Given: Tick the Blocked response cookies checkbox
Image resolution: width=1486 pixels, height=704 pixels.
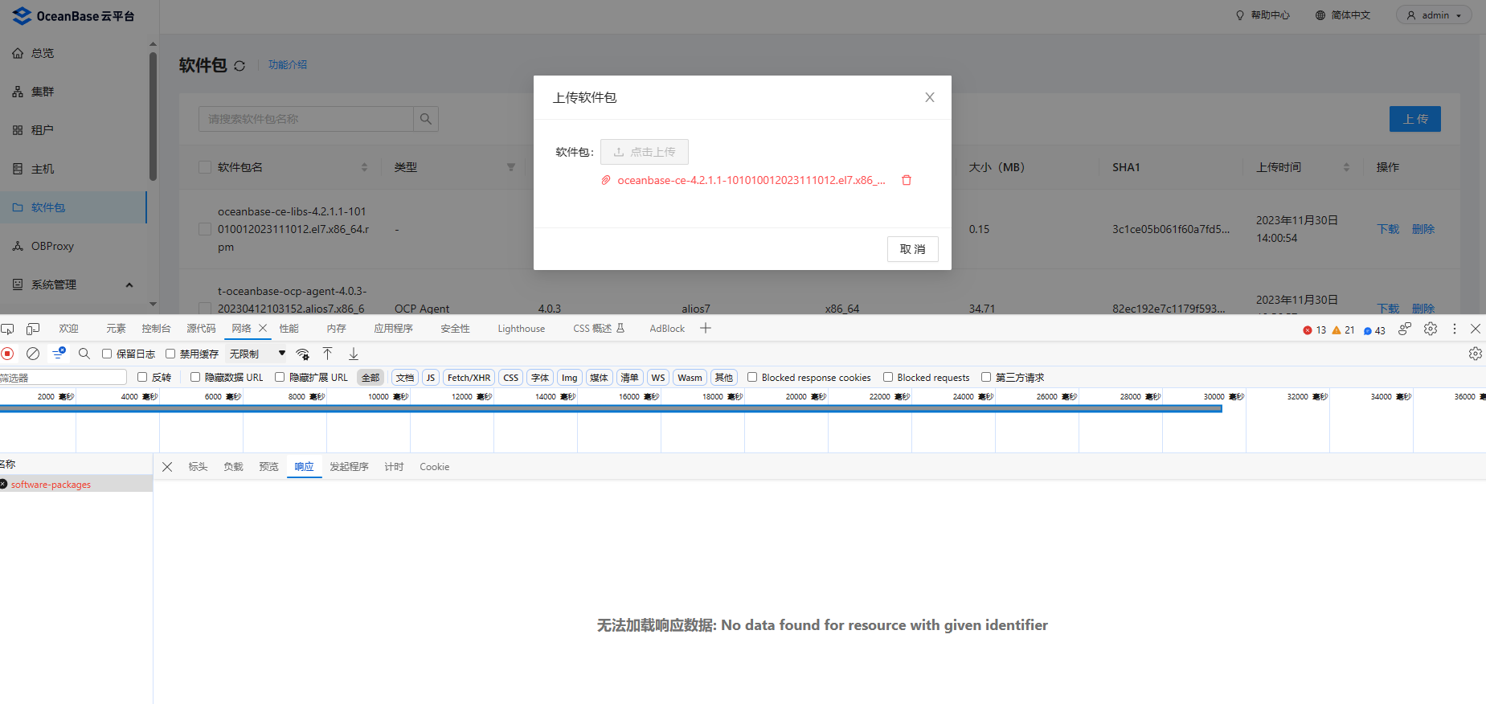Looking at the screenshot, I should (752, 377).
